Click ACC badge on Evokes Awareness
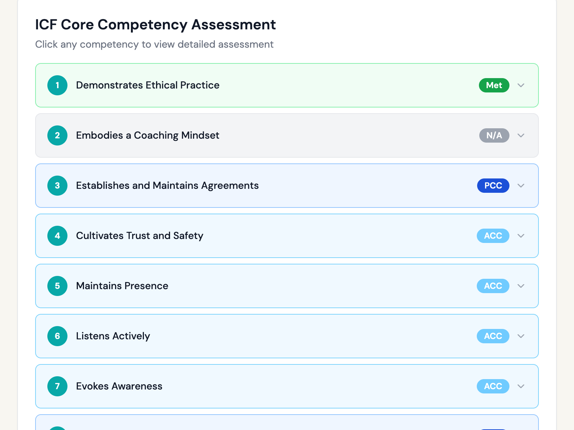This screenshot has height=430, width=574. coord(493,386)
